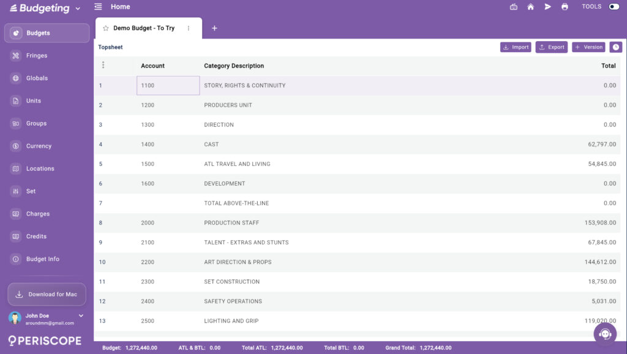Expand the Budgeting app switcher dropdown
This screenshot has width=627, height=354.
[x=78, y=9]
